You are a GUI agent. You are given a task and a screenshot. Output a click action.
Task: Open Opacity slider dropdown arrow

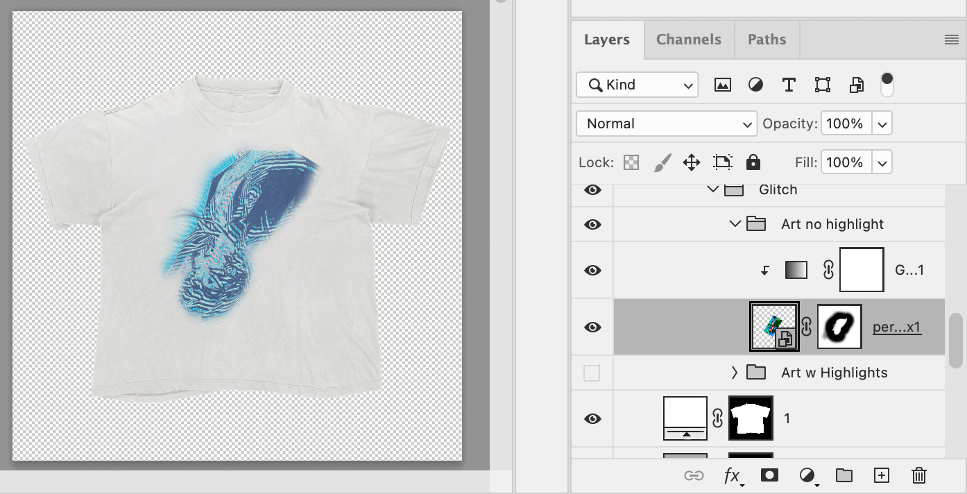[x=882, y=124]
